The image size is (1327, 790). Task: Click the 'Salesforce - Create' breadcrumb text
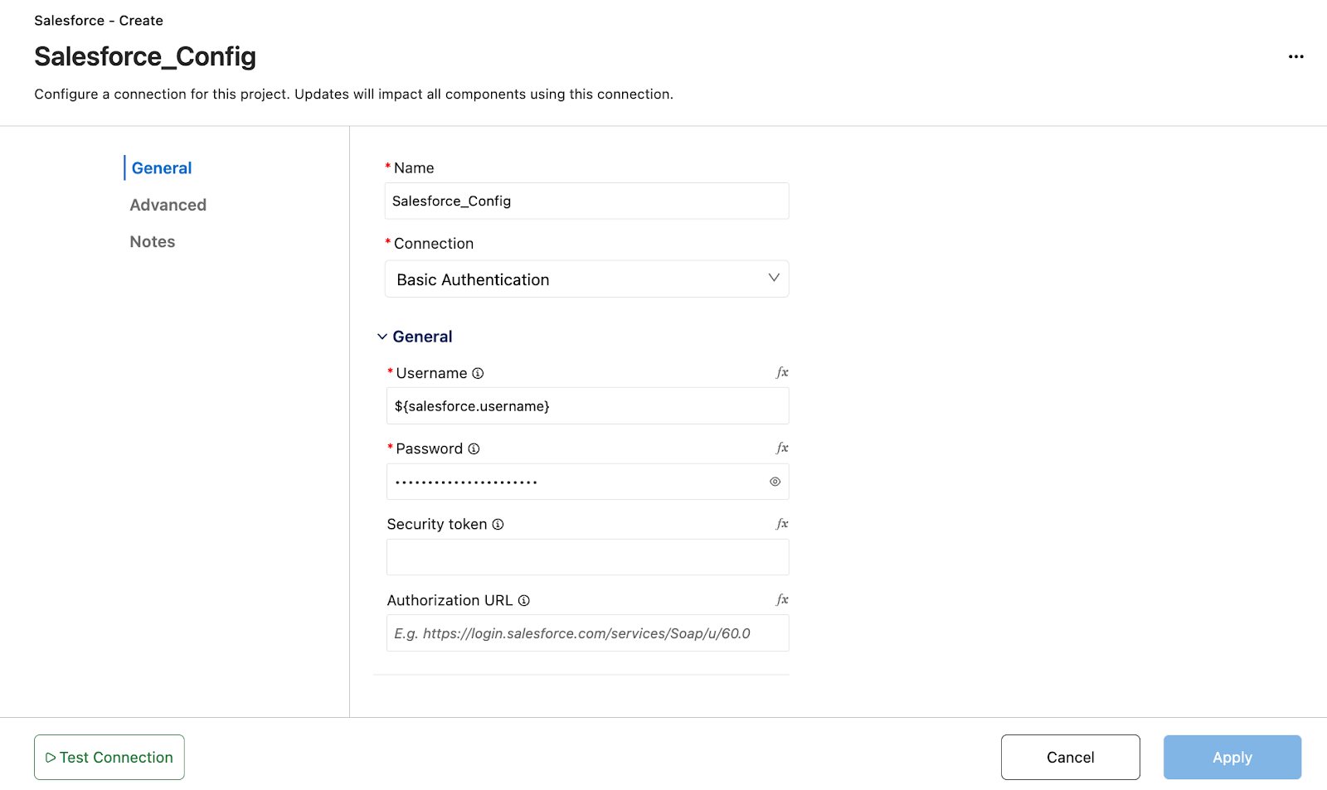pos(99,21)
